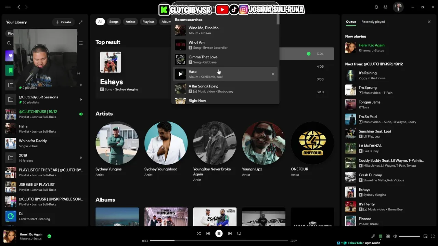
Task: Expand the @ClutchByJSR Sessions folder arrow
Action: click(81, 100)
